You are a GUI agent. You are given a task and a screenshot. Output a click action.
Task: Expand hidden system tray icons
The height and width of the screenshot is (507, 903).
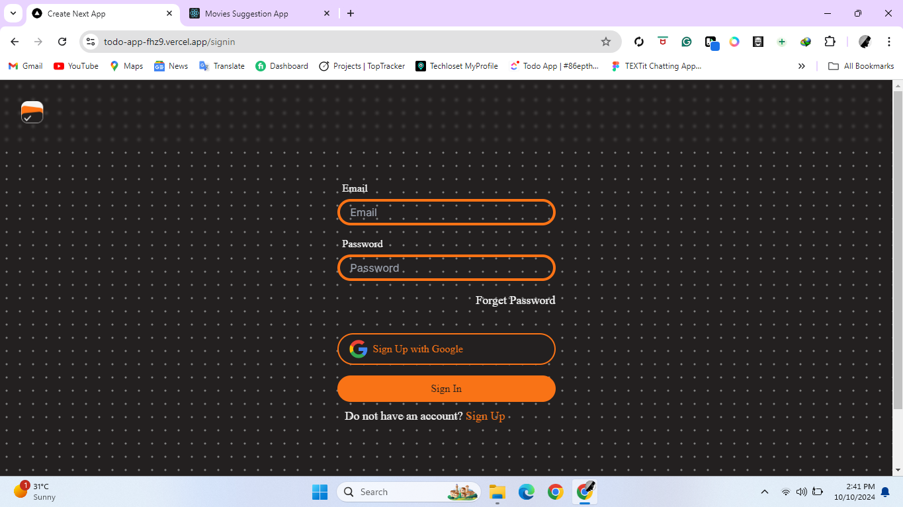click(765, 492)
